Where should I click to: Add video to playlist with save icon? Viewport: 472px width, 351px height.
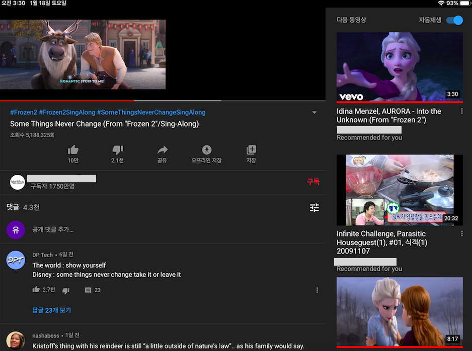251,150
